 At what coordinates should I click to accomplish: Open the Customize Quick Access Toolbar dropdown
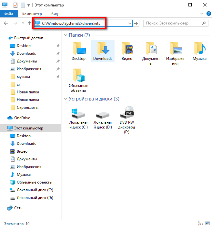pyautogui.click(x=29, y=5)
